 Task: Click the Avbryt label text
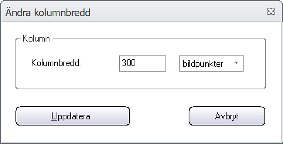(x=227, y=117)
